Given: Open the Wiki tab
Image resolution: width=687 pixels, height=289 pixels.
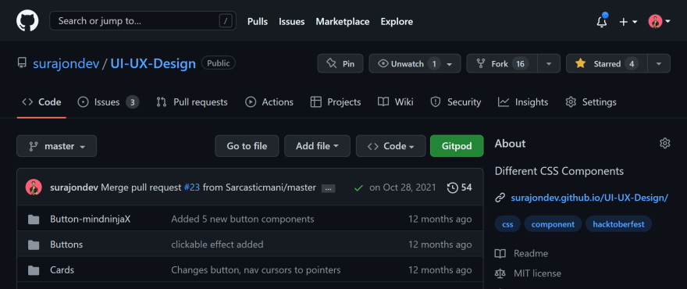Looking at the screenshot, I should coord(396,102).
